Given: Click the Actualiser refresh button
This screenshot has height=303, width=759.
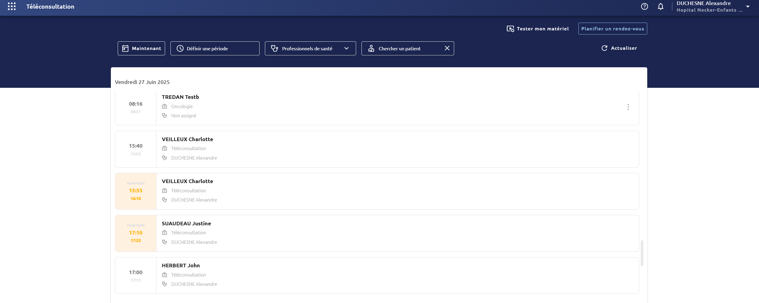Looking at the screenshot, I should pyautogui.click(x=619, y=48).
